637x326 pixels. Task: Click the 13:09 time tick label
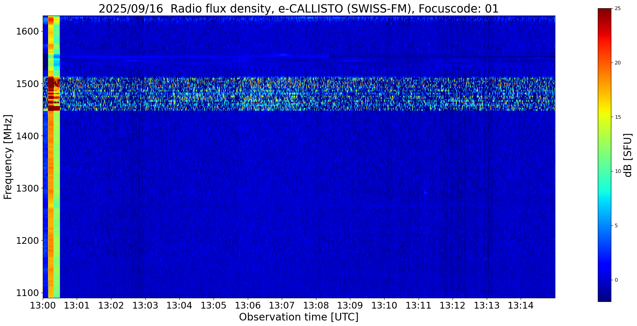pos(350,306)
